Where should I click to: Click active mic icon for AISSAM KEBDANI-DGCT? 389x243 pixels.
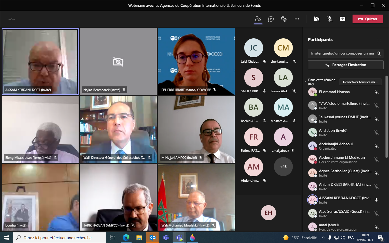coord(377,200)
